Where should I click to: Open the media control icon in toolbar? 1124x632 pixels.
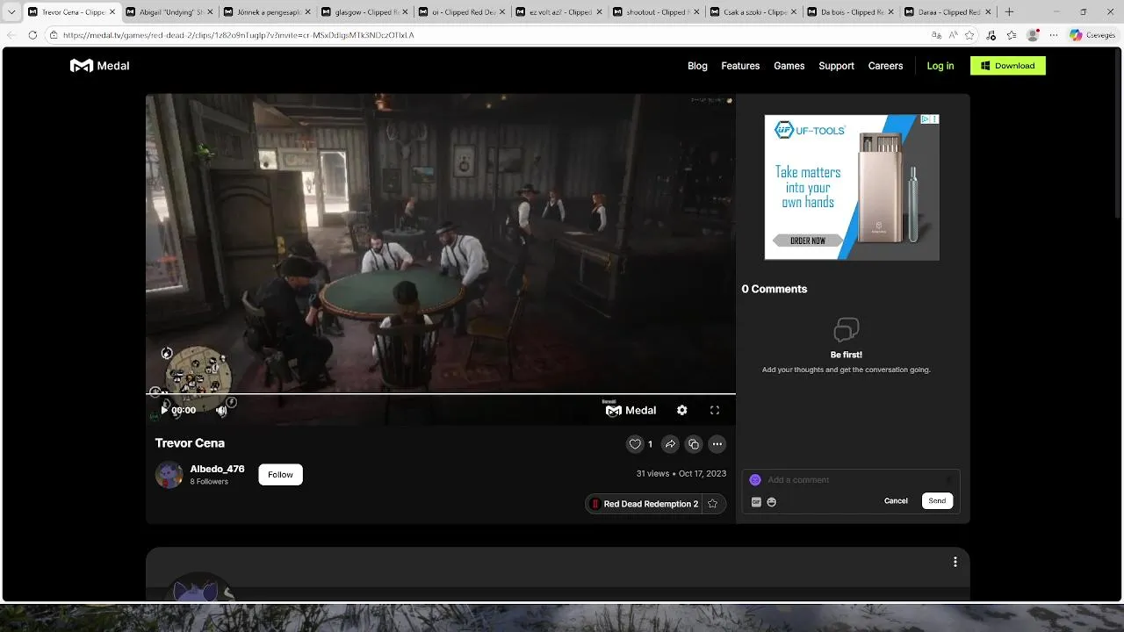[x=991, y=35]
